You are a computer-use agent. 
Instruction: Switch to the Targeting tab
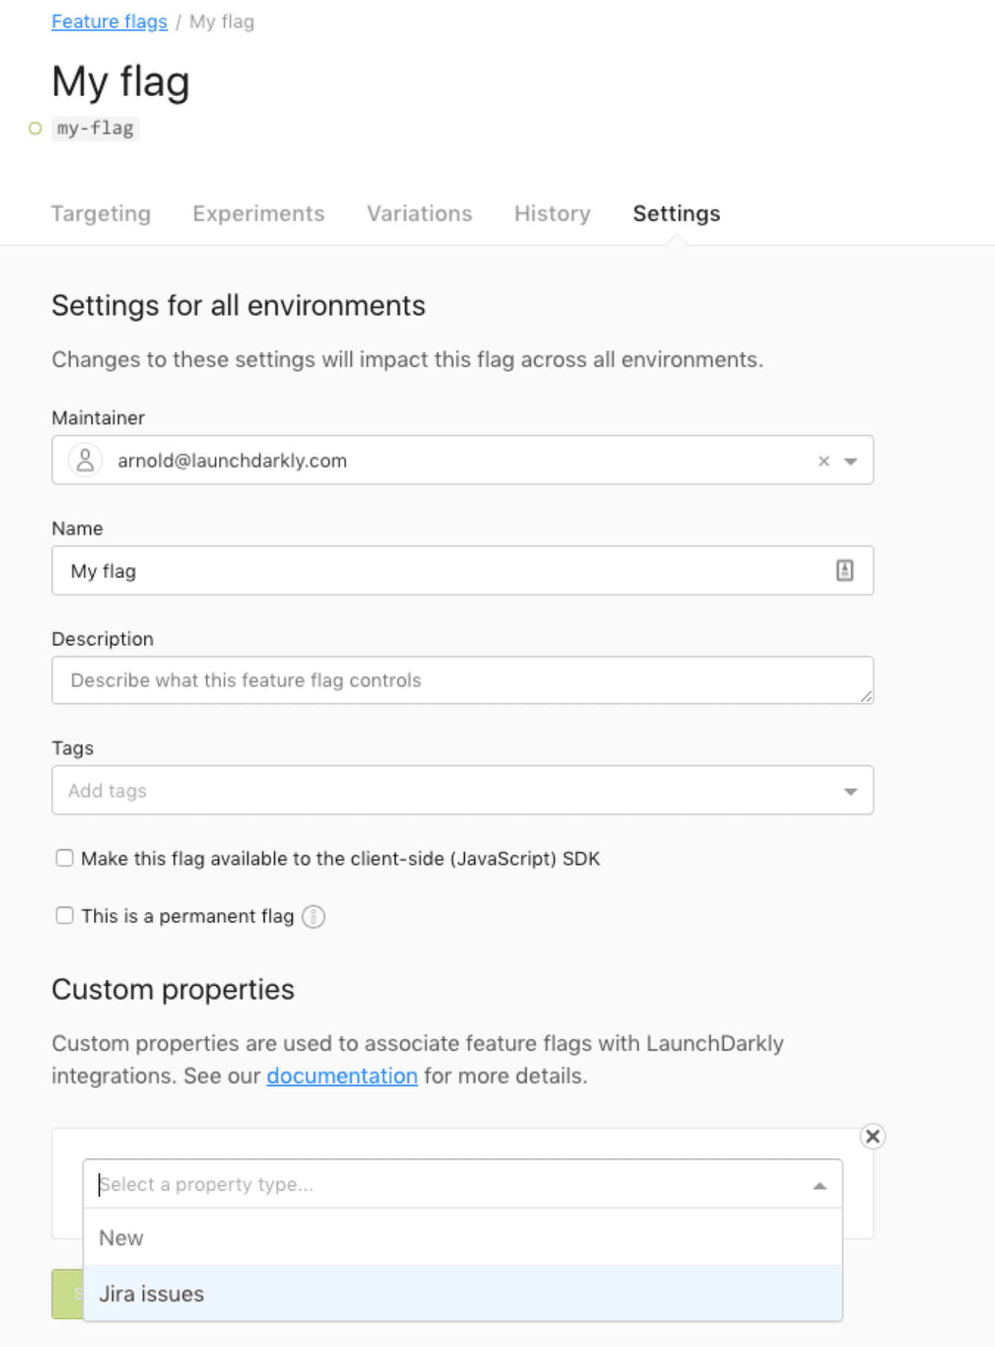(x=101, y=214)
